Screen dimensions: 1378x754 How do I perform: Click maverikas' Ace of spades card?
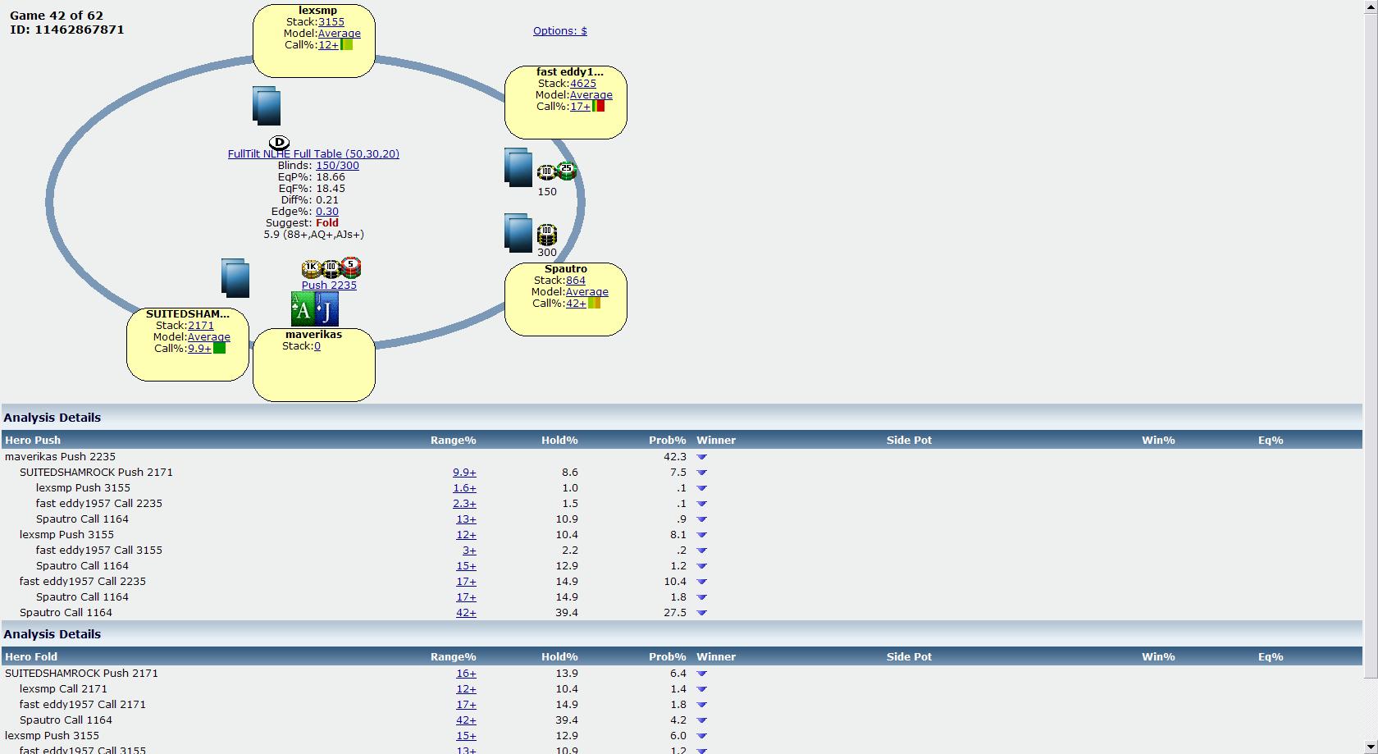(303, 309)
